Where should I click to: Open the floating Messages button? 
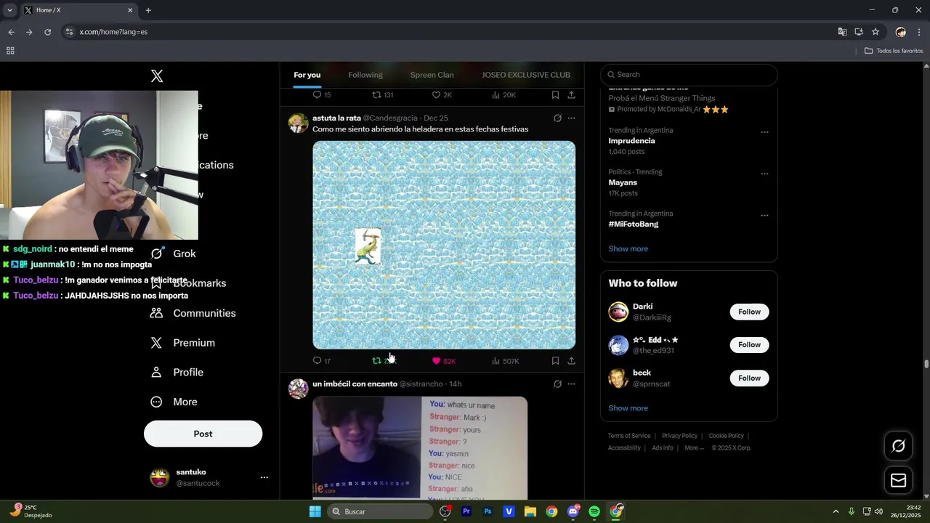[898, 480]
